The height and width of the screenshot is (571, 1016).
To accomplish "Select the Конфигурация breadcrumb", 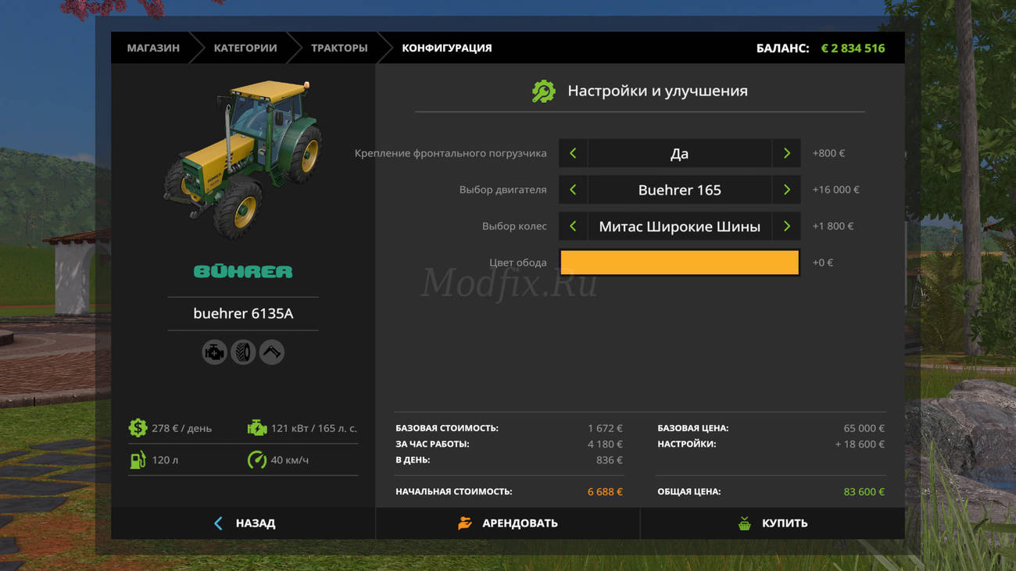I will coord(447,48).
